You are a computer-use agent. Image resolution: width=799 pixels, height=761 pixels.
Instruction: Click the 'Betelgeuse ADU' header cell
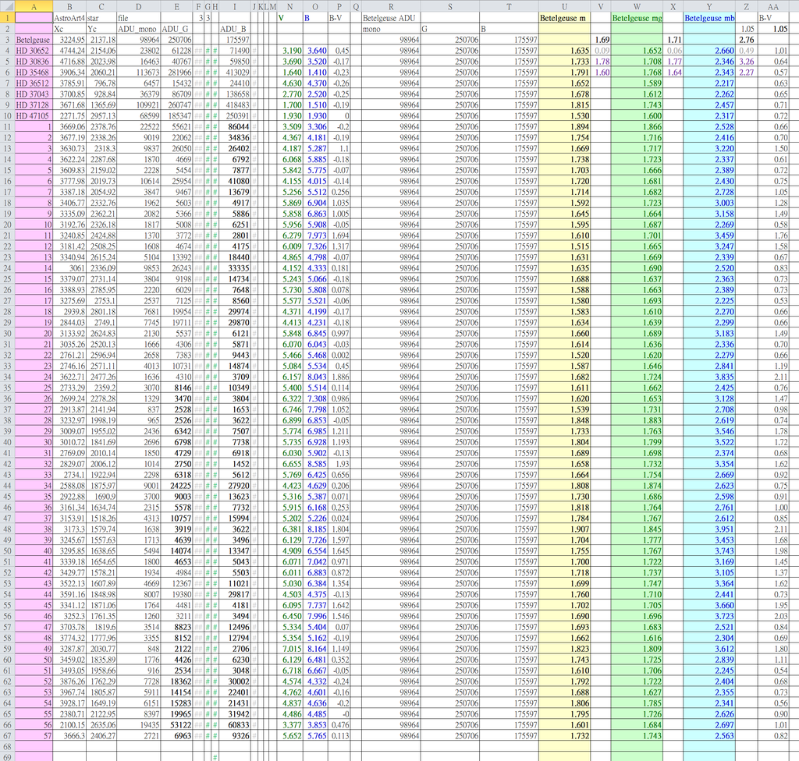[391, 18]
